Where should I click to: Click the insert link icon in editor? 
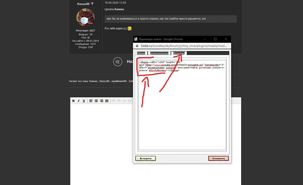(x=124, y=101)
